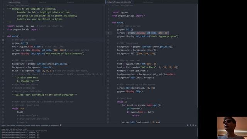The width and height of the screenshot is (247, 139).
Task: Click the 'while True:' line in the left editor
Action: click(x=19, y=108)
